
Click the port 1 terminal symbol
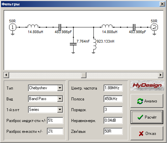pos(12,27)
